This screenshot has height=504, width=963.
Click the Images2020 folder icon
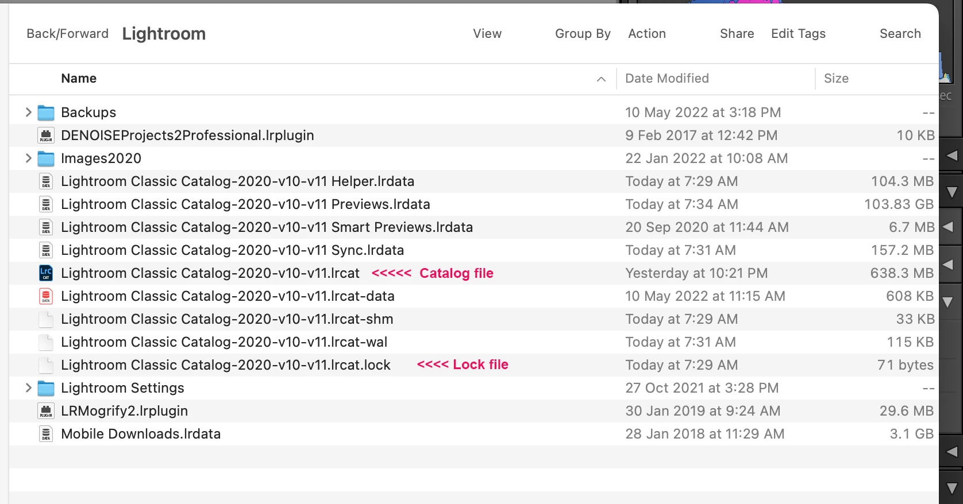tap(46, 158)
